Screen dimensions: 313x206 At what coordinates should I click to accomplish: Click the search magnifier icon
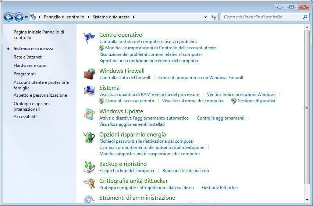pyautogui.click(x=305, y=17)
